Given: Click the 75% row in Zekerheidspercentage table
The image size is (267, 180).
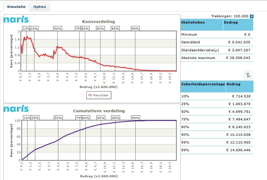Looking at the screenshot, I should tap(185, 119).
